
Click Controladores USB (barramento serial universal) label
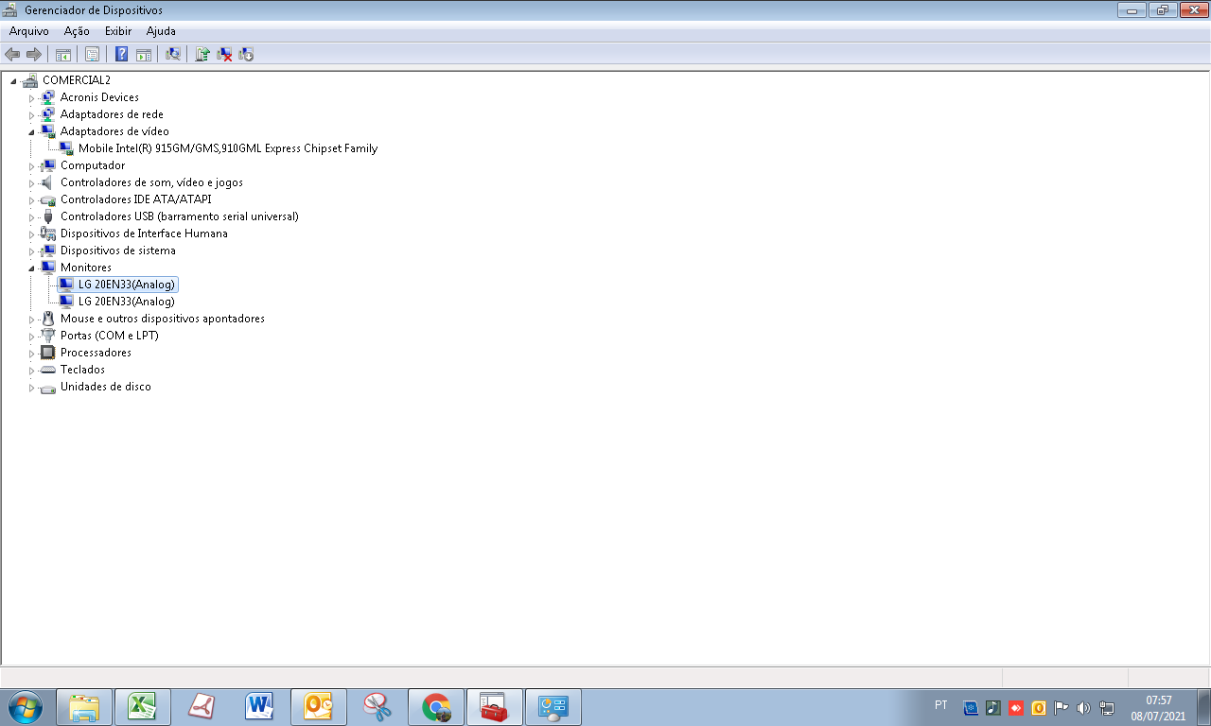click(x=180, y=216)
